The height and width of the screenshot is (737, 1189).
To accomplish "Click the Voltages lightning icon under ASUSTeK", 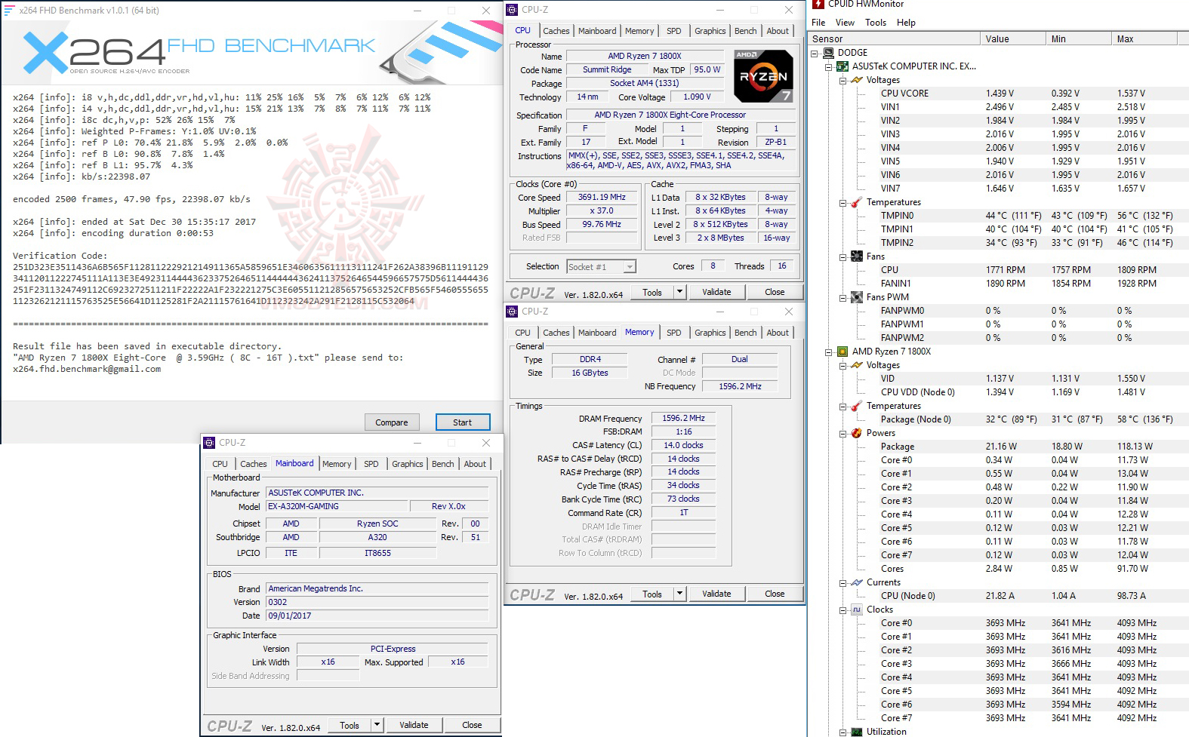I will 857,80.
